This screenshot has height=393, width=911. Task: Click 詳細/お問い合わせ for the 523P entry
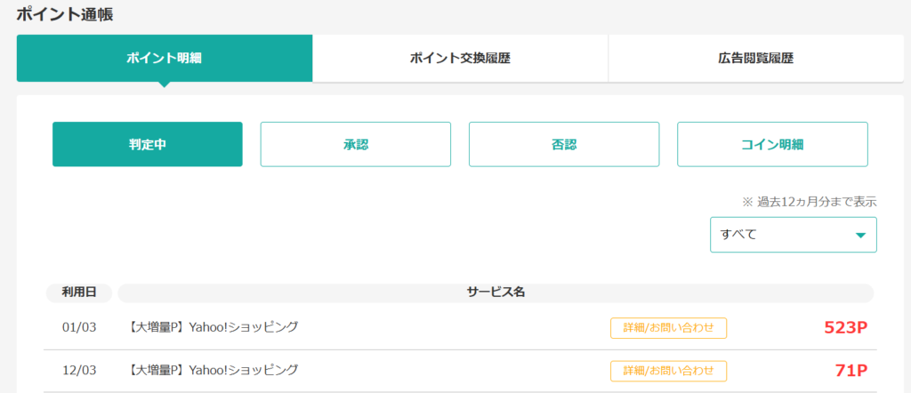(668, 328)
